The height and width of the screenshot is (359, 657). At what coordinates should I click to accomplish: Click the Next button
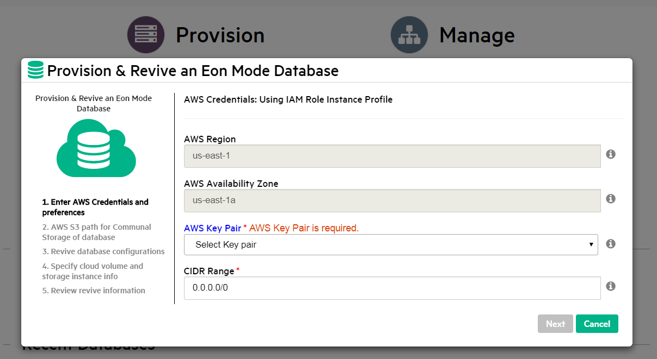coord(555,324)
